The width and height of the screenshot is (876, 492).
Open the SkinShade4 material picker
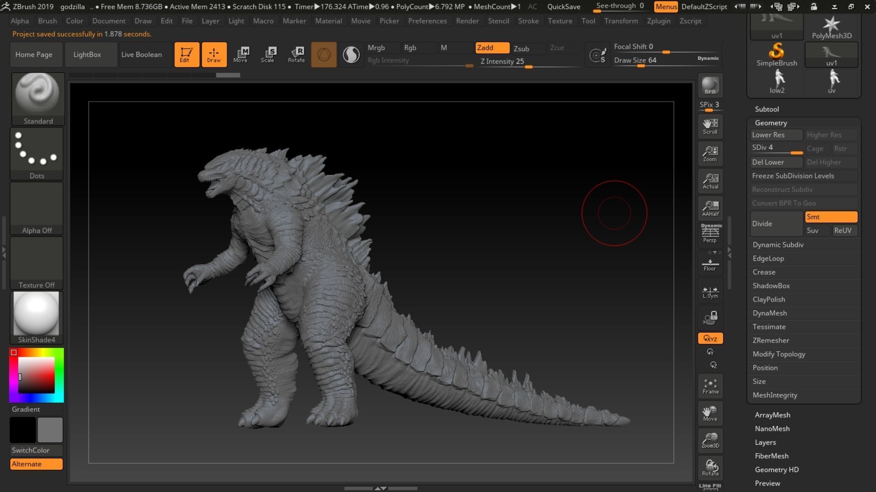click(36, 318)
